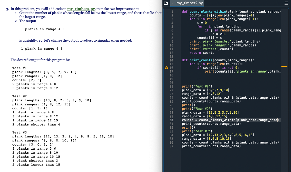Click line number 19 in the gutter
This screenshot has width=291, height=172.
click(x=171, y=79)
